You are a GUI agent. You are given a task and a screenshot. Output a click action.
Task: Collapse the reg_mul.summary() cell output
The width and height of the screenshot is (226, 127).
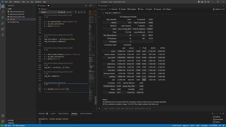click(99, 17)
